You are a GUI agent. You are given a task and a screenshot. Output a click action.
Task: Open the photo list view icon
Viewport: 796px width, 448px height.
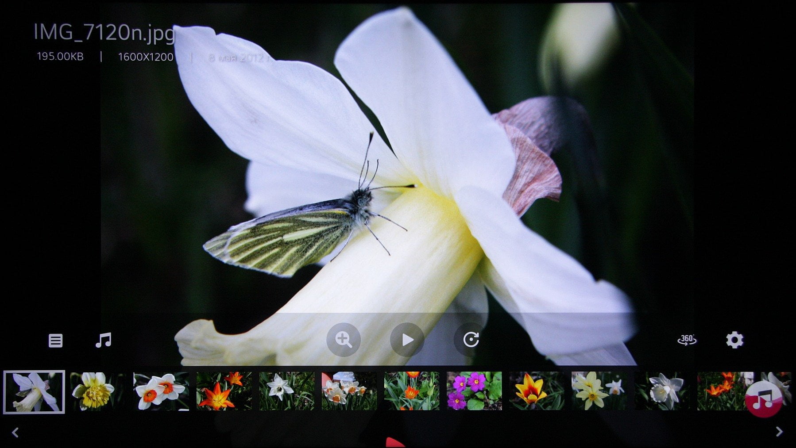(55, 341)
